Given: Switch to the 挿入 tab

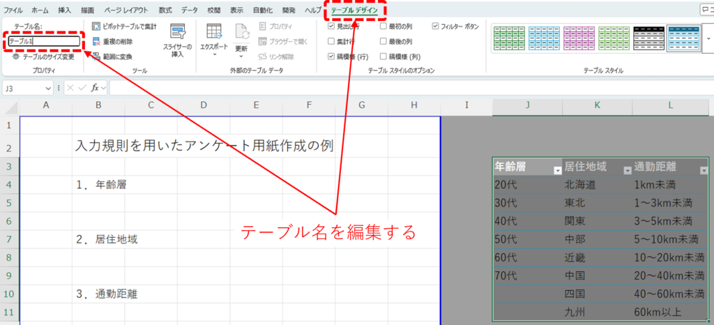Looking at the screenshot, I should pyautogui.click(x=65, y=10).
